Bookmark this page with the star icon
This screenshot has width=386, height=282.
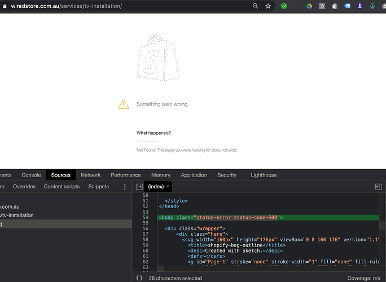(268, 6)
